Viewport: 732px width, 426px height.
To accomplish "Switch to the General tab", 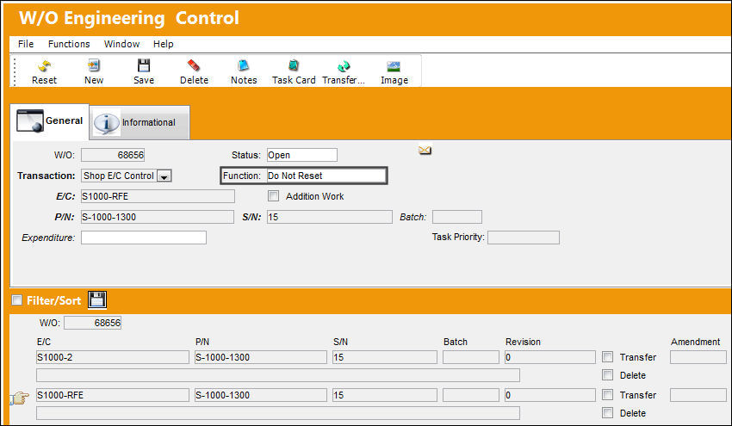I will pos(49,120).
